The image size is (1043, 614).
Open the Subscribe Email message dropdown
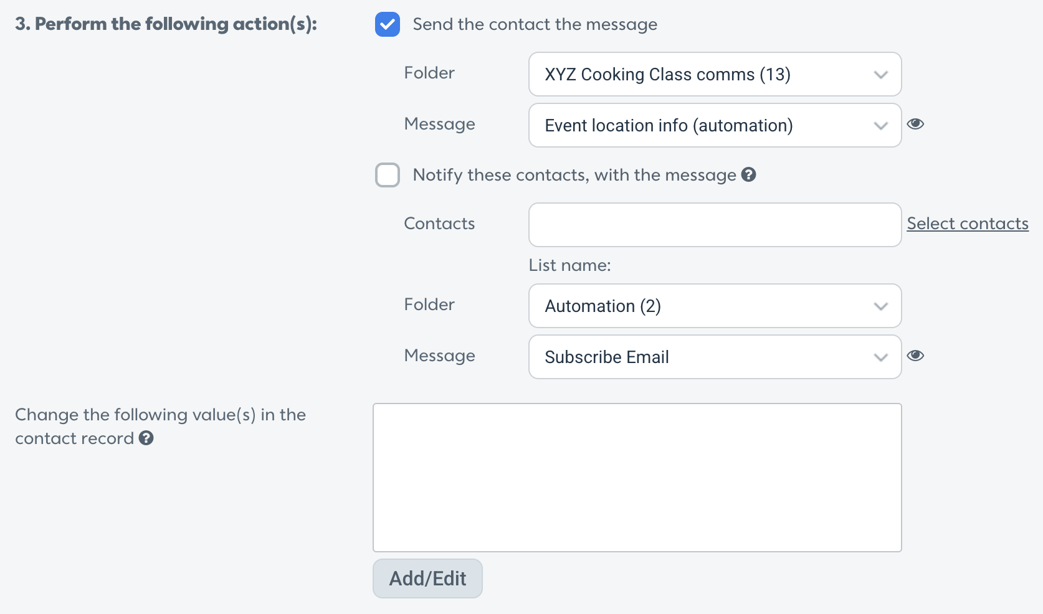click(x=715, y=357)
